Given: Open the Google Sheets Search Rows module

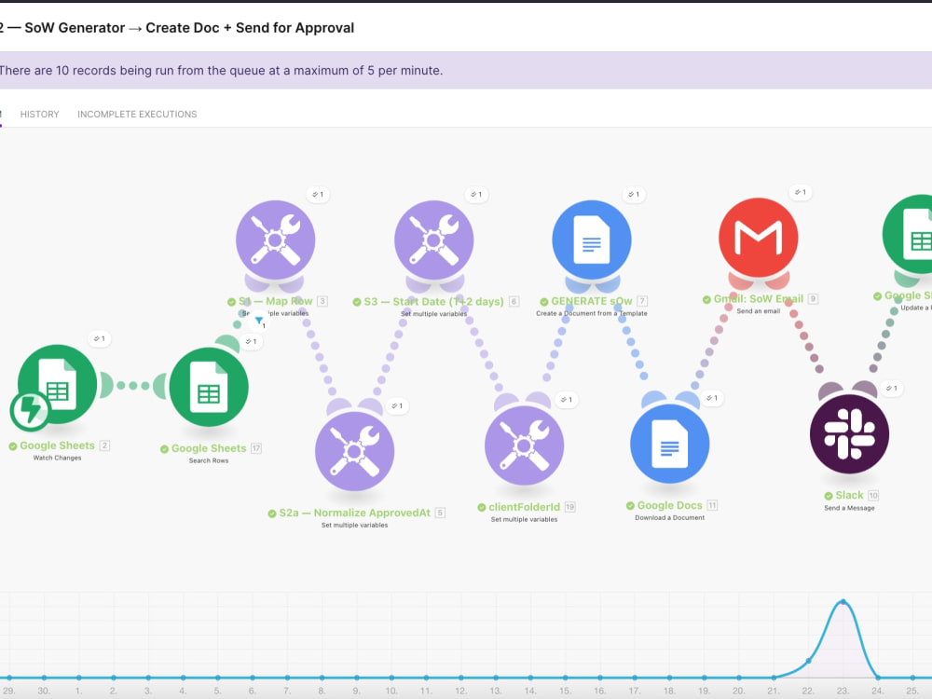Looking at the screenshot, I should tap(209, 387).
